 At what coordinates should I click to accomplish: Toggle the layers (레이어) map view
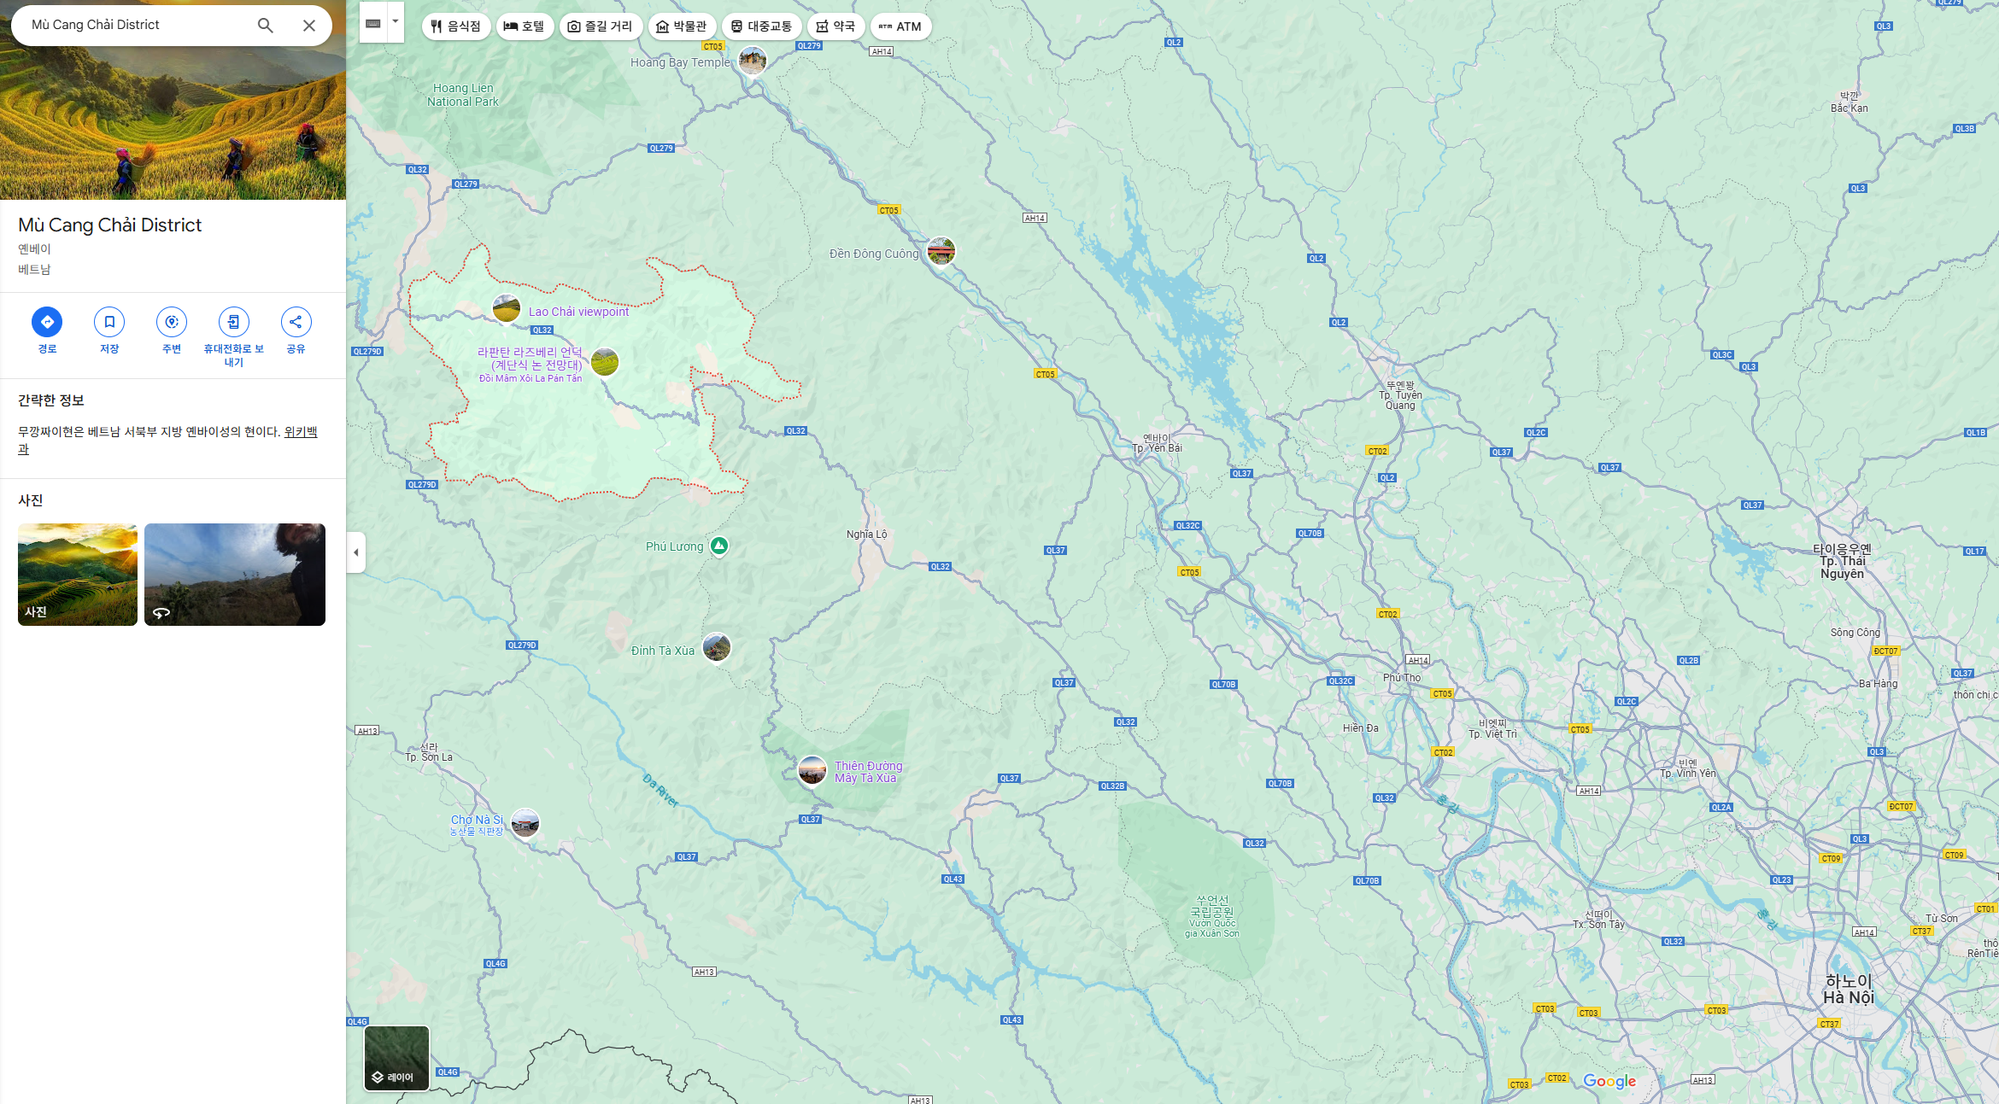point(397,1059)
